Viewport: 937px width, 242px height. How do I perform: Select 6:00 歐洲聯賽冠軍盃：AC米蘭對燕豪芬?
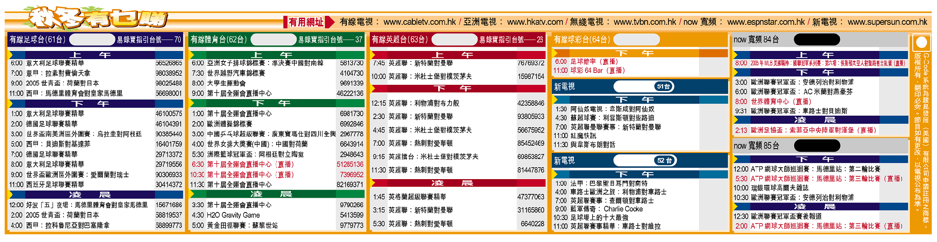(x=794, y=91)
